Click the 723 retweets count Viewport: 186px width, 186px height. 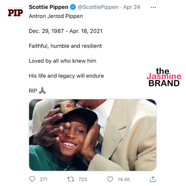(x=83, y=179)
